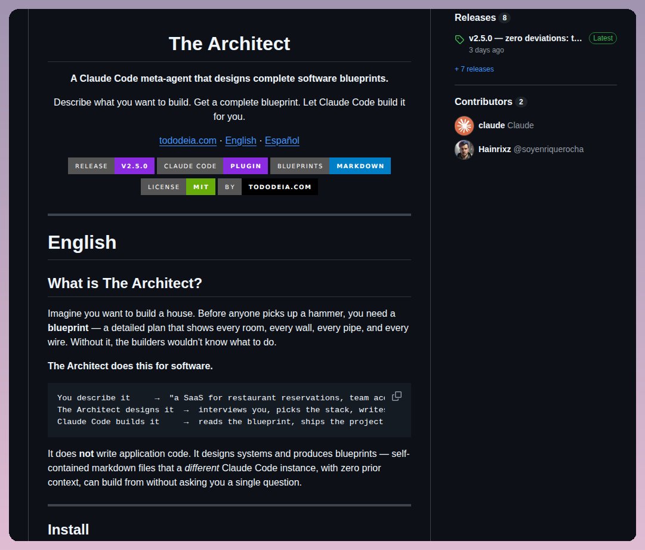
Task: Open the Contributors heading link
Action: tap(483, 101)
